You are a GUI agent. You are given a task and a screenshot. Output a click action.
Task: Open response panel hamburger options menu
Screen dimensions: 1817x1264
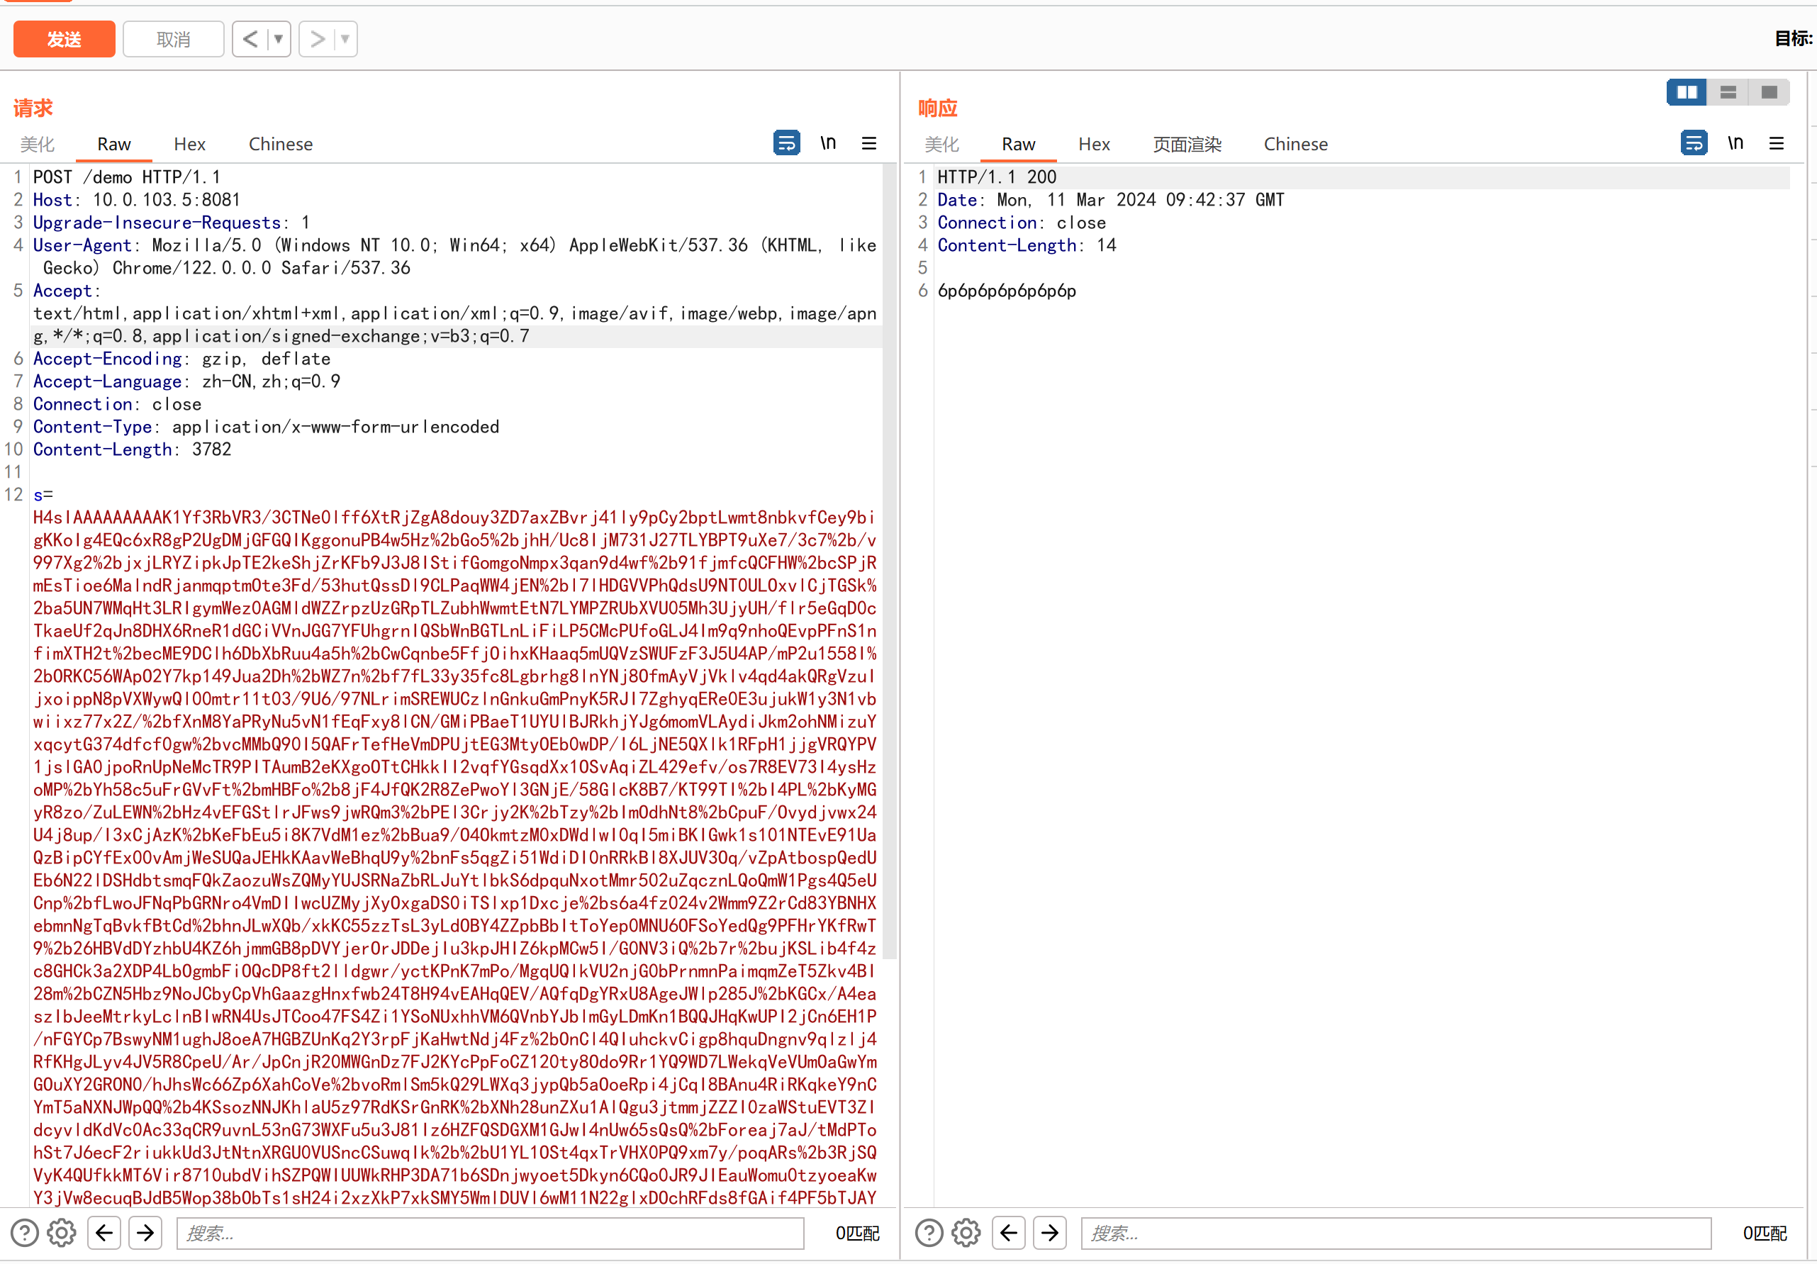[x=1777, y=143]
